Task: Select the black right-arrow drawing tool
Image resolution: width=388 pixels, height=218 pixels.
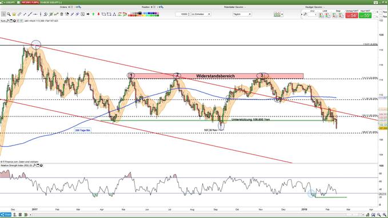Action: pyautogui.click(x=88, y=14)
